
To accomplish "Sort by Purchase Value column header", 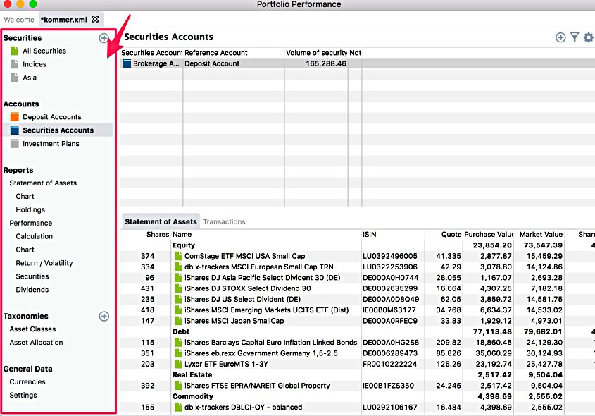I will pyautogui.click(x=489, y=234).
